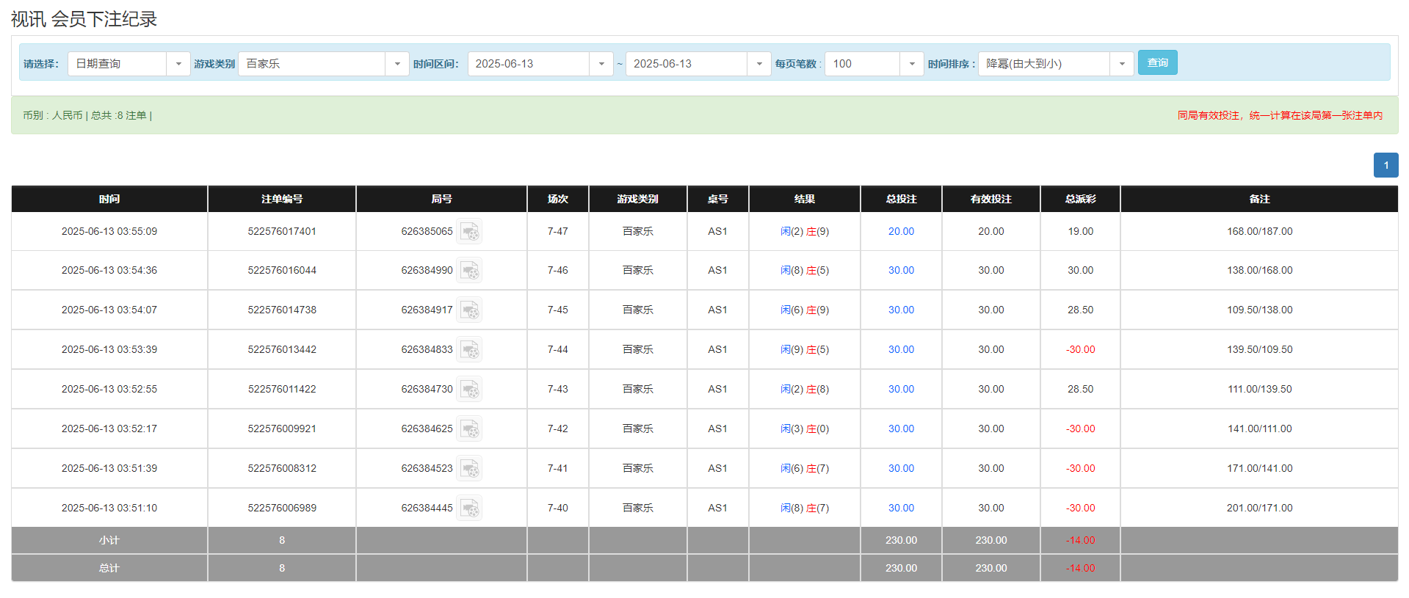Click the 时间 column header
Image resolution: width=1409 pixels, height=598 pixels.
coord(109,199)
